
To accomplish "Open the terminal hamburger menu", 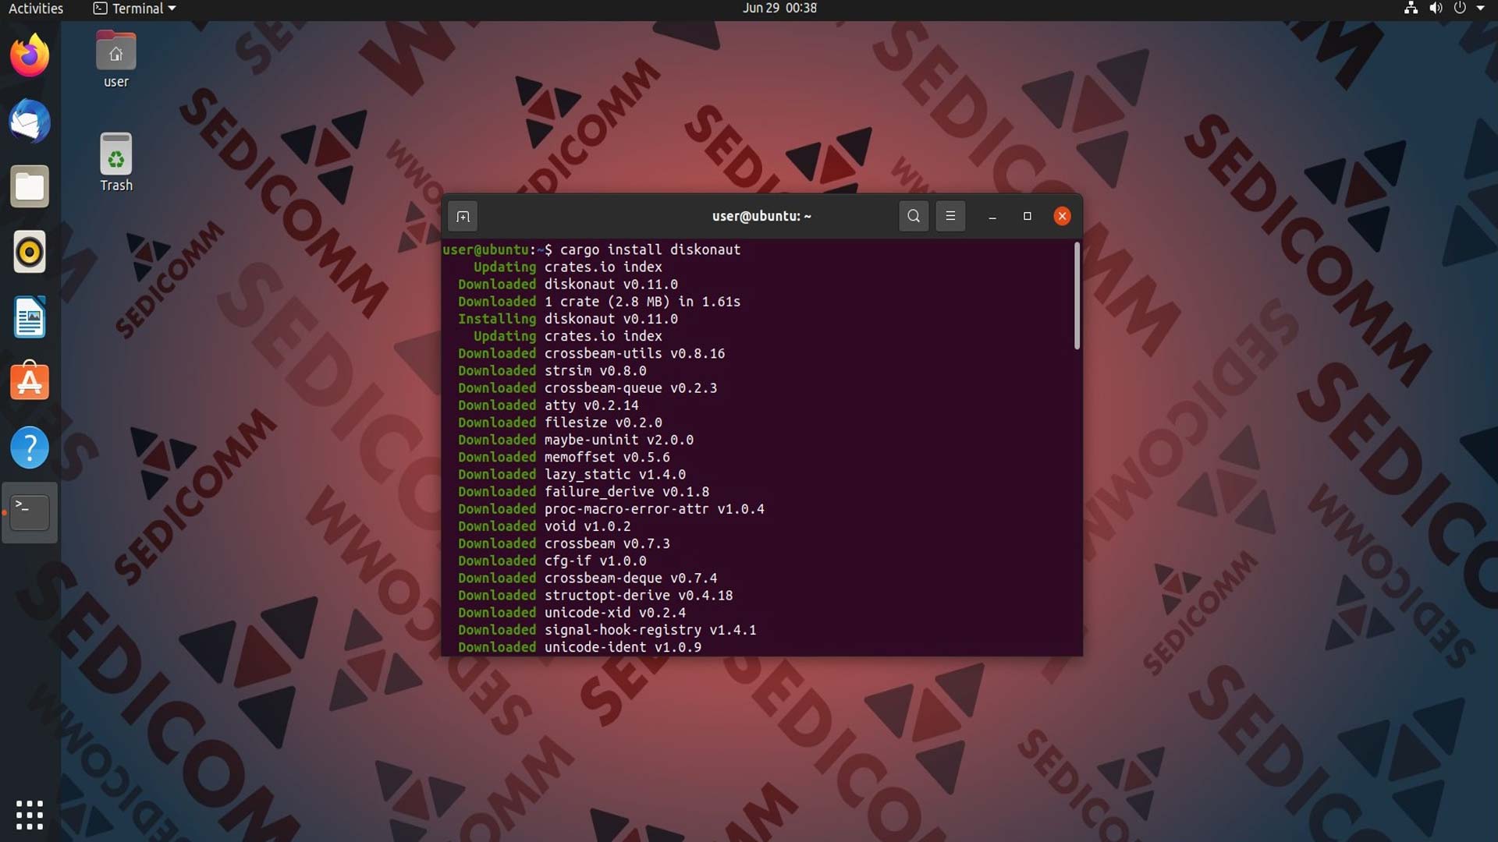I will click(x=950, y=216).
